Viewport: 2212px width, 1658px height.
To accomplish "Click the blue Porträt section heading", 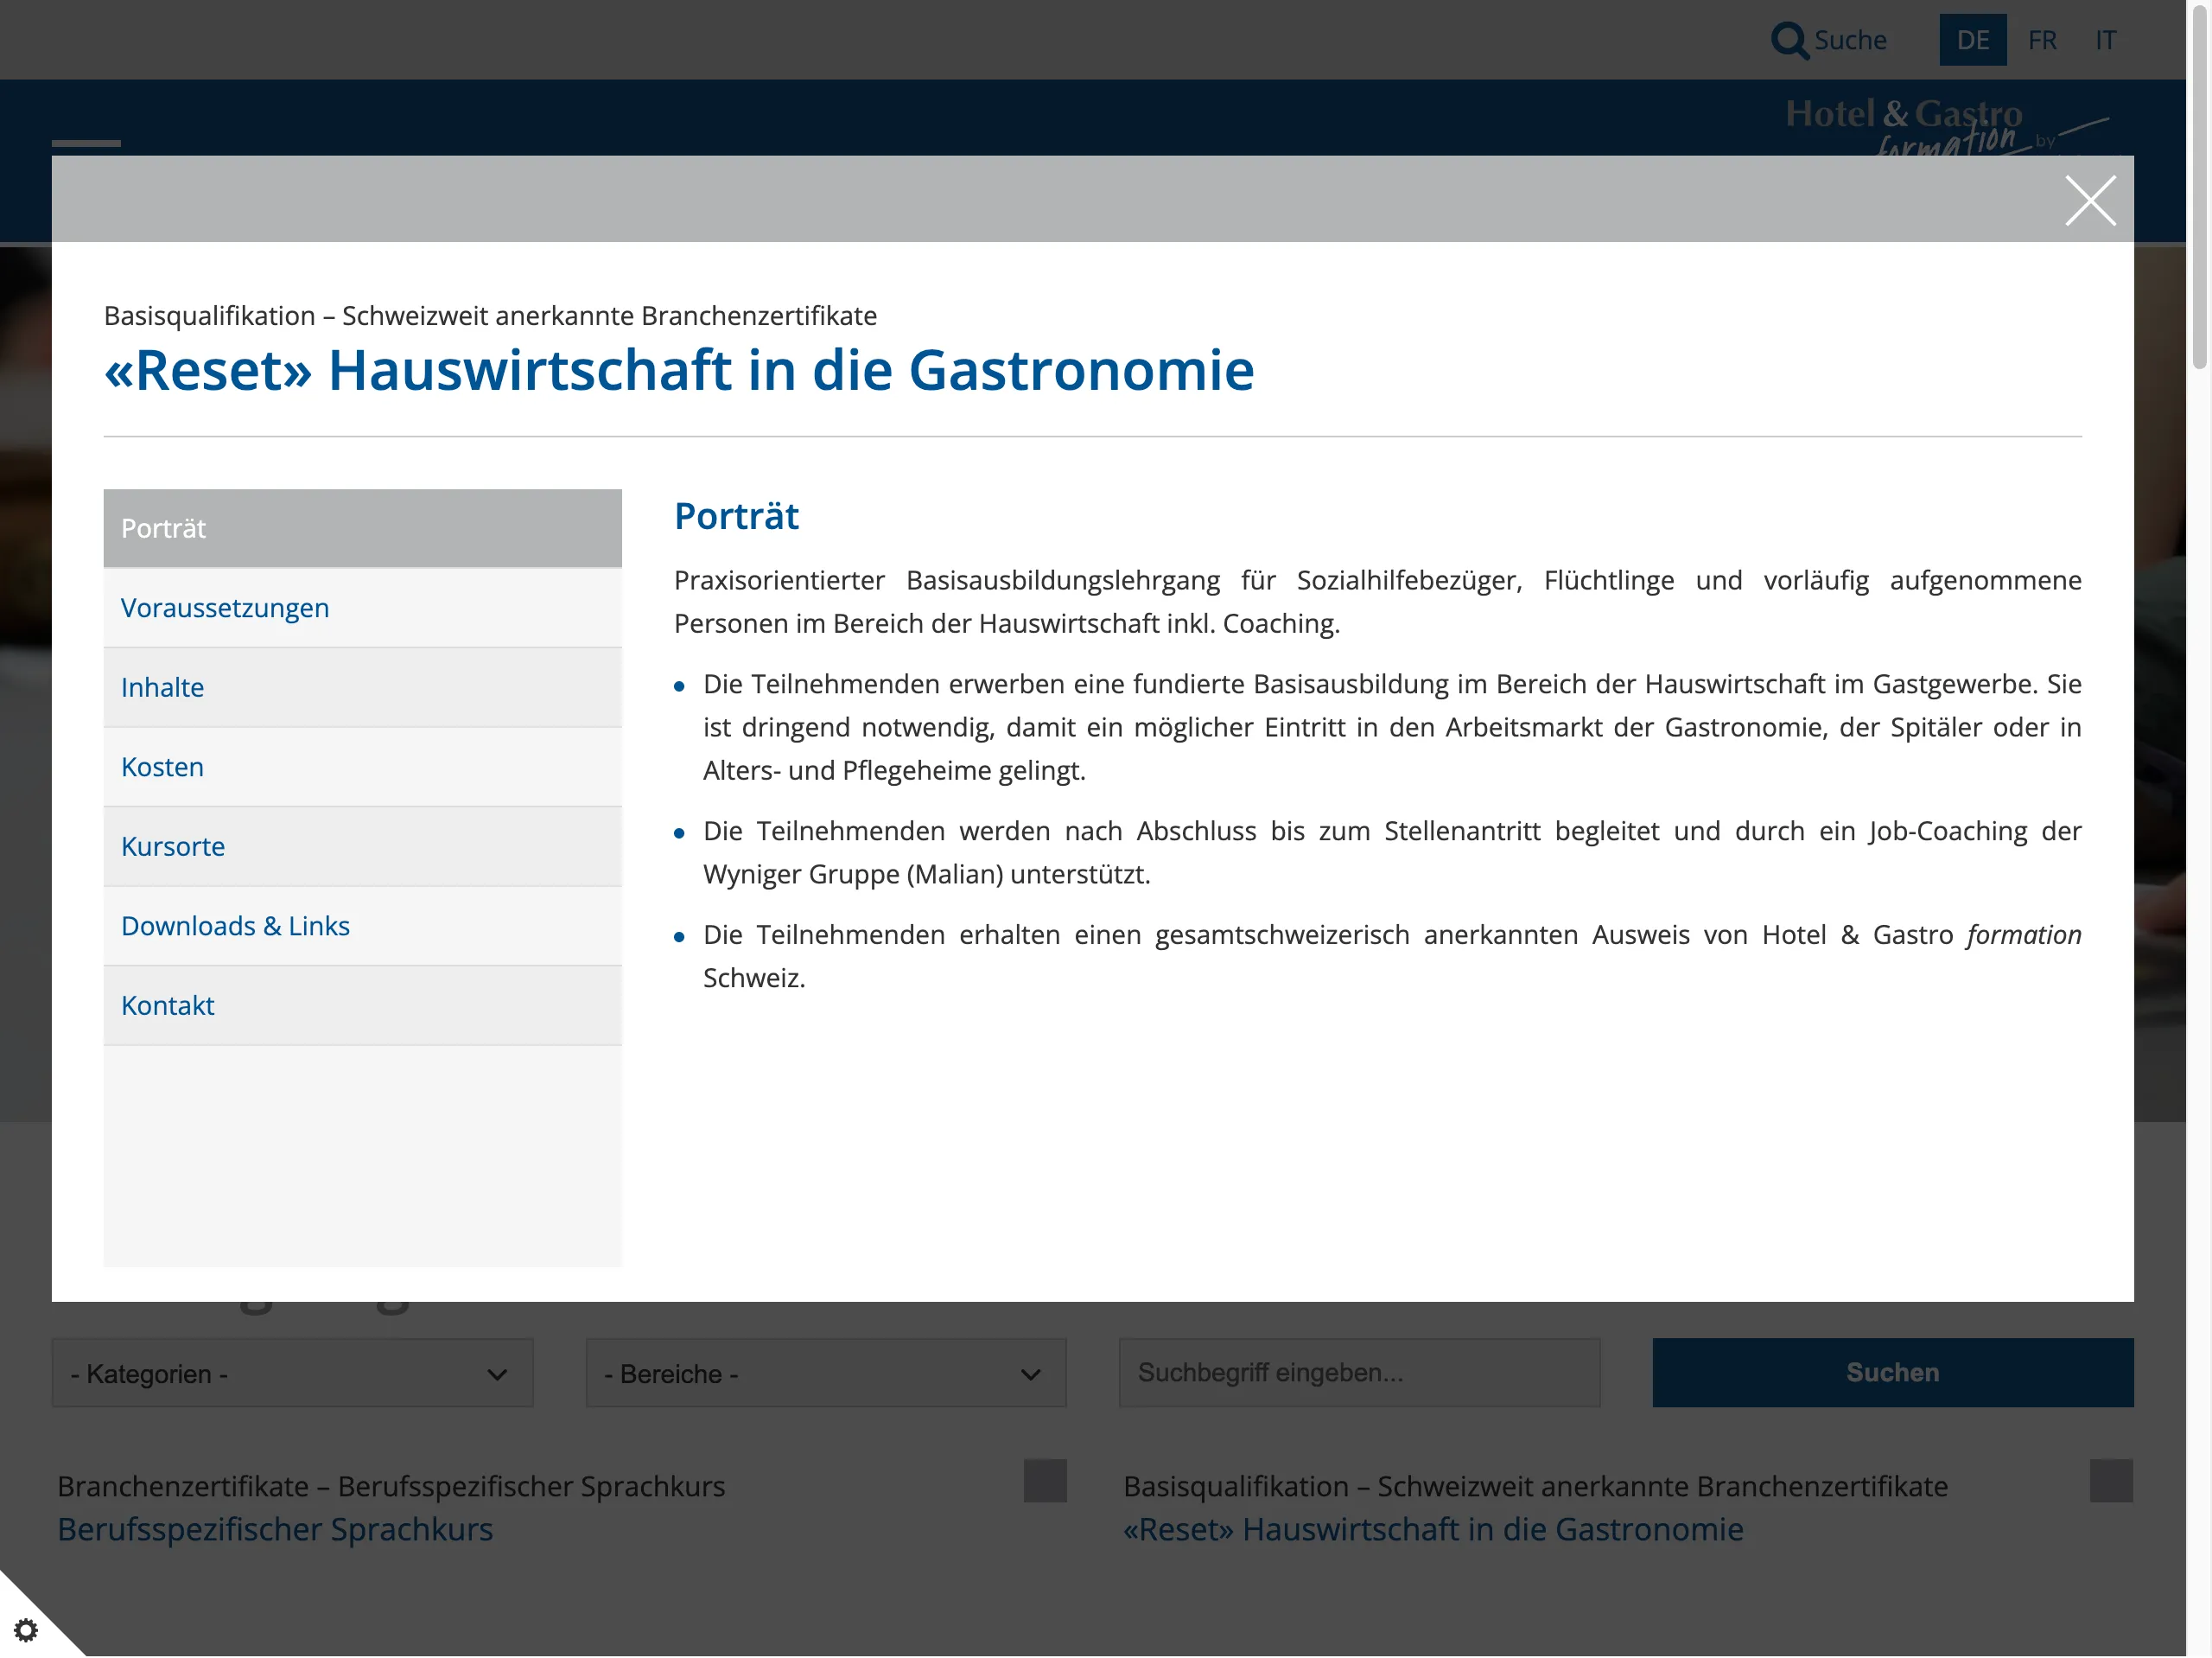I will [x=736, y=516].
